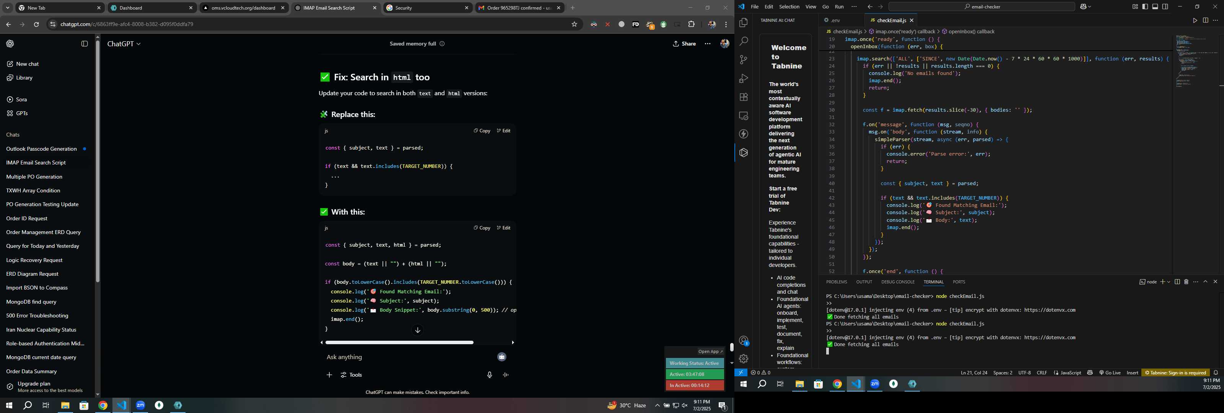The height and width of the screenshot is (413, 1224).
Task: Open VS Code notifications bell in status bar
Action: tap(1216, 372)
